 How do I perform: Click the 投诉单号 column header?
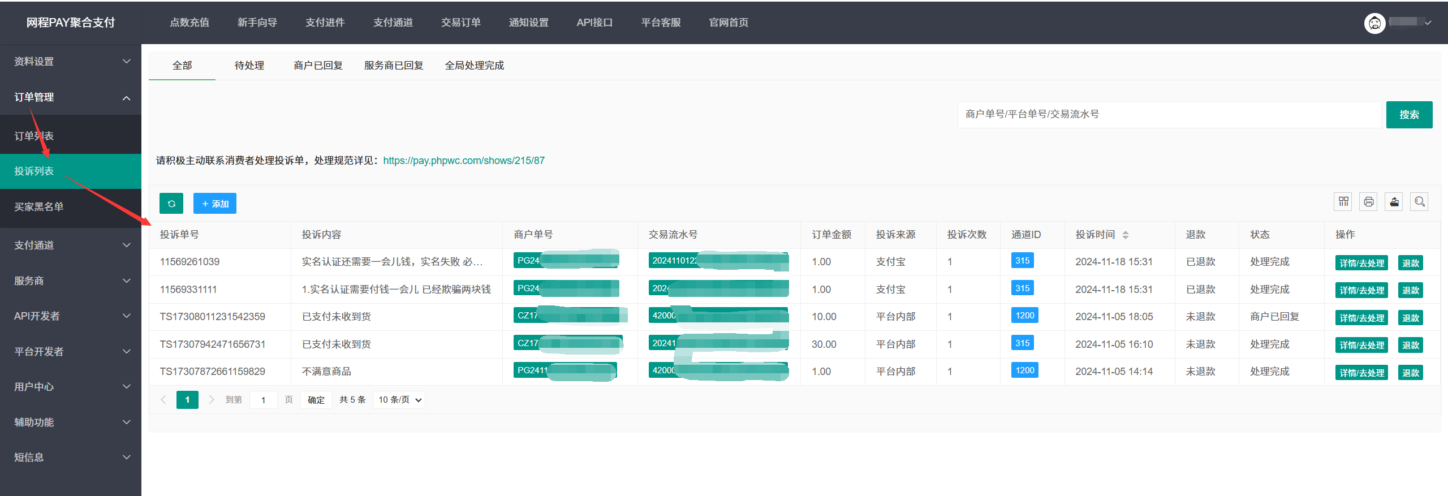(x=179, y=235)
